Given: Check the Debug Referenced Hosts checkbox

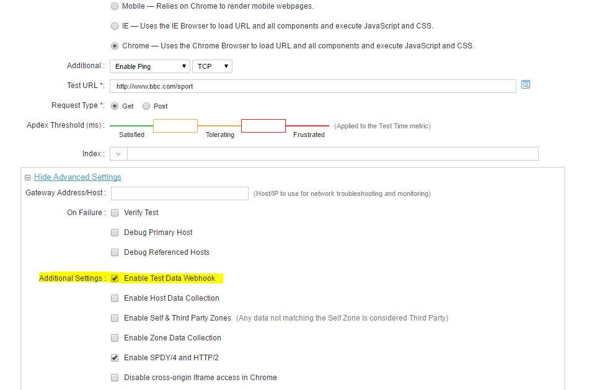Looking at the screenshot, I should coord(114,252).
